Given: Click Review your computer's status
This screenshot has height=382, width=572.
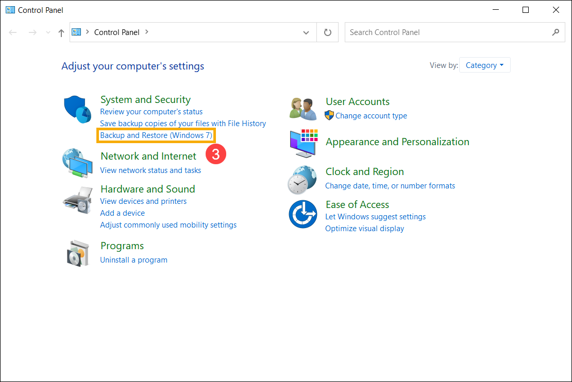Looking at the screenshot, I should point(150,111).
